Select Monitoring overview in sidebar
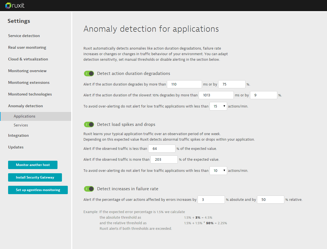Viewport: 327px width, 249px height. pos(27,71)
